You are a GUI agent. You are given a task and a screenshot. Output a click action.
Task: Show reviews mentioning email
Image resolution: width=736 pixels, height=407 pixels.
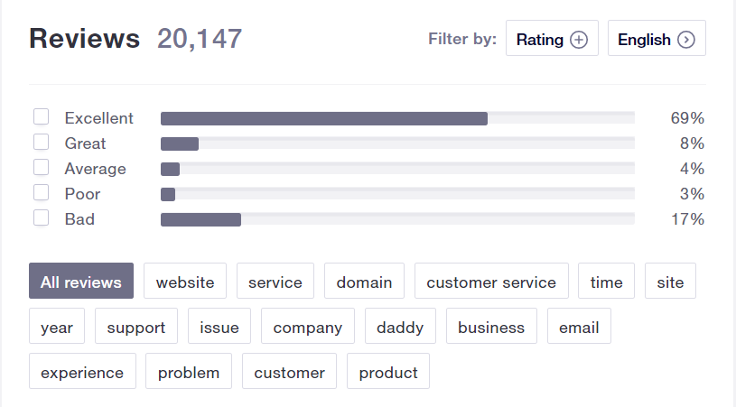579,327
